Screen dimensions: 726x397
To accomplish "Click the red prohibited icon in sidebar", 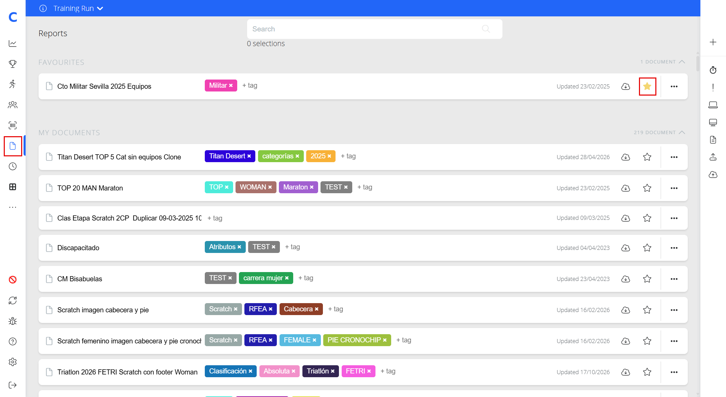I will [x=13, y=280].
